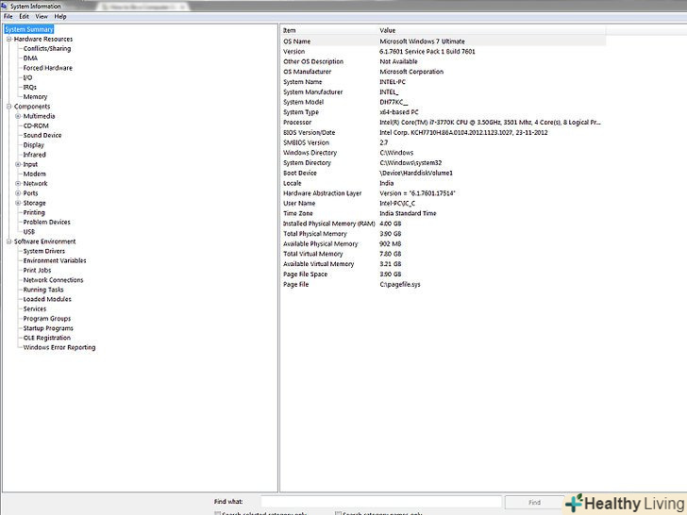Select the System Model row
The image size is (687, 515).
click(443, 102)
